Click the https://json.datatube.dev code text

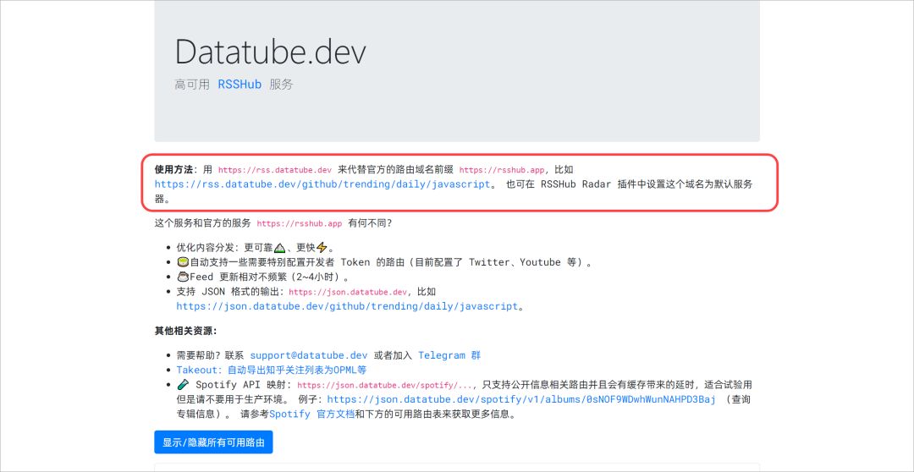(x=348, y=292)
